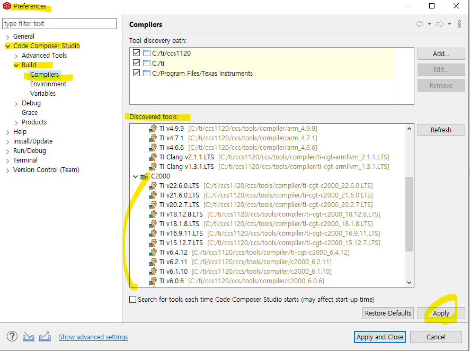Open the Terminal preference page
Viewport: 470px width, 351px height.
(x=25, y=160)
